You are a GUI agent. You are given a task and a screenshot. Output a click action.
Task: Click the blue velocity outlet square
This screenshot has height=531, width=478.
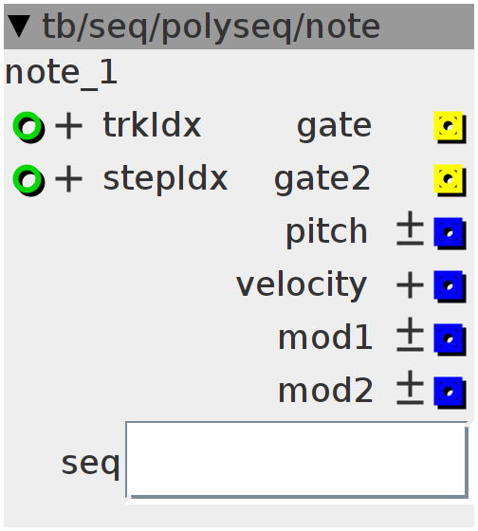tap(449, 285)
